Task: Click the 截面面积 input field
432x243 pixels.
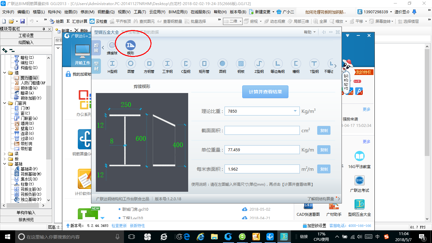Action: point(262,130)
